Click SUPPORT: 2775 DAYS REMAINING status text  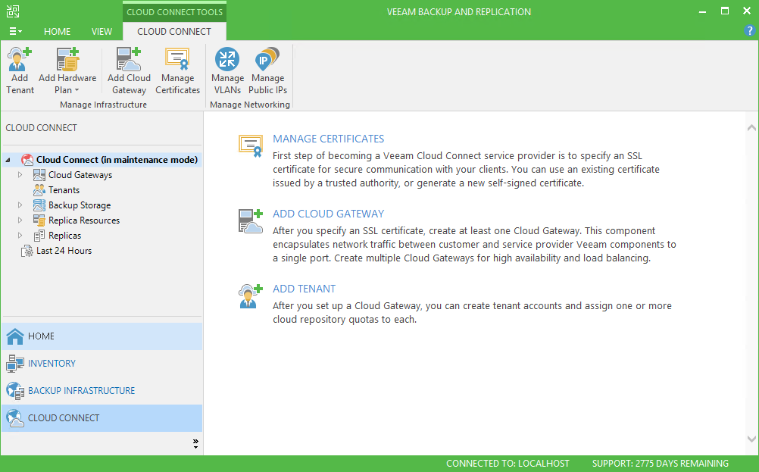pos(661,464)
